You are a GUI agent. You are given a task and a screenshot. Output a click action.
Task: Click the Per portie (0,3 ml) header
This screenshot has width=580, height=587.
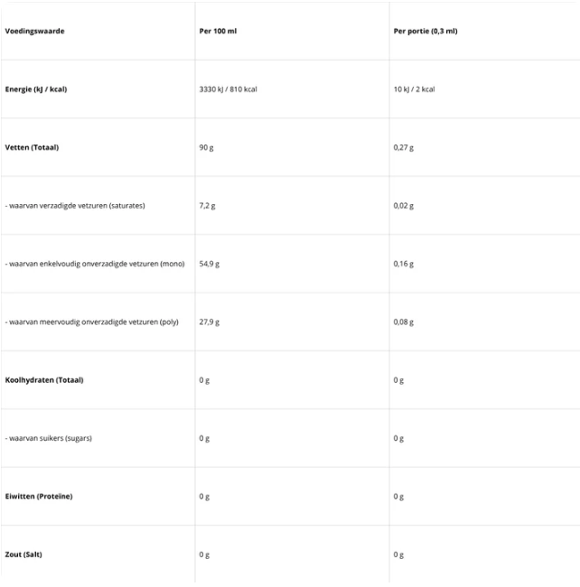[x=426, y=31]
